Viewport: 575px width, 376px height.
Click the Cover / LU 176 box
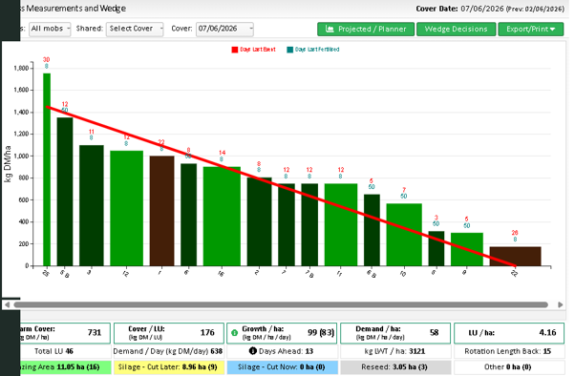pos(169,333)
